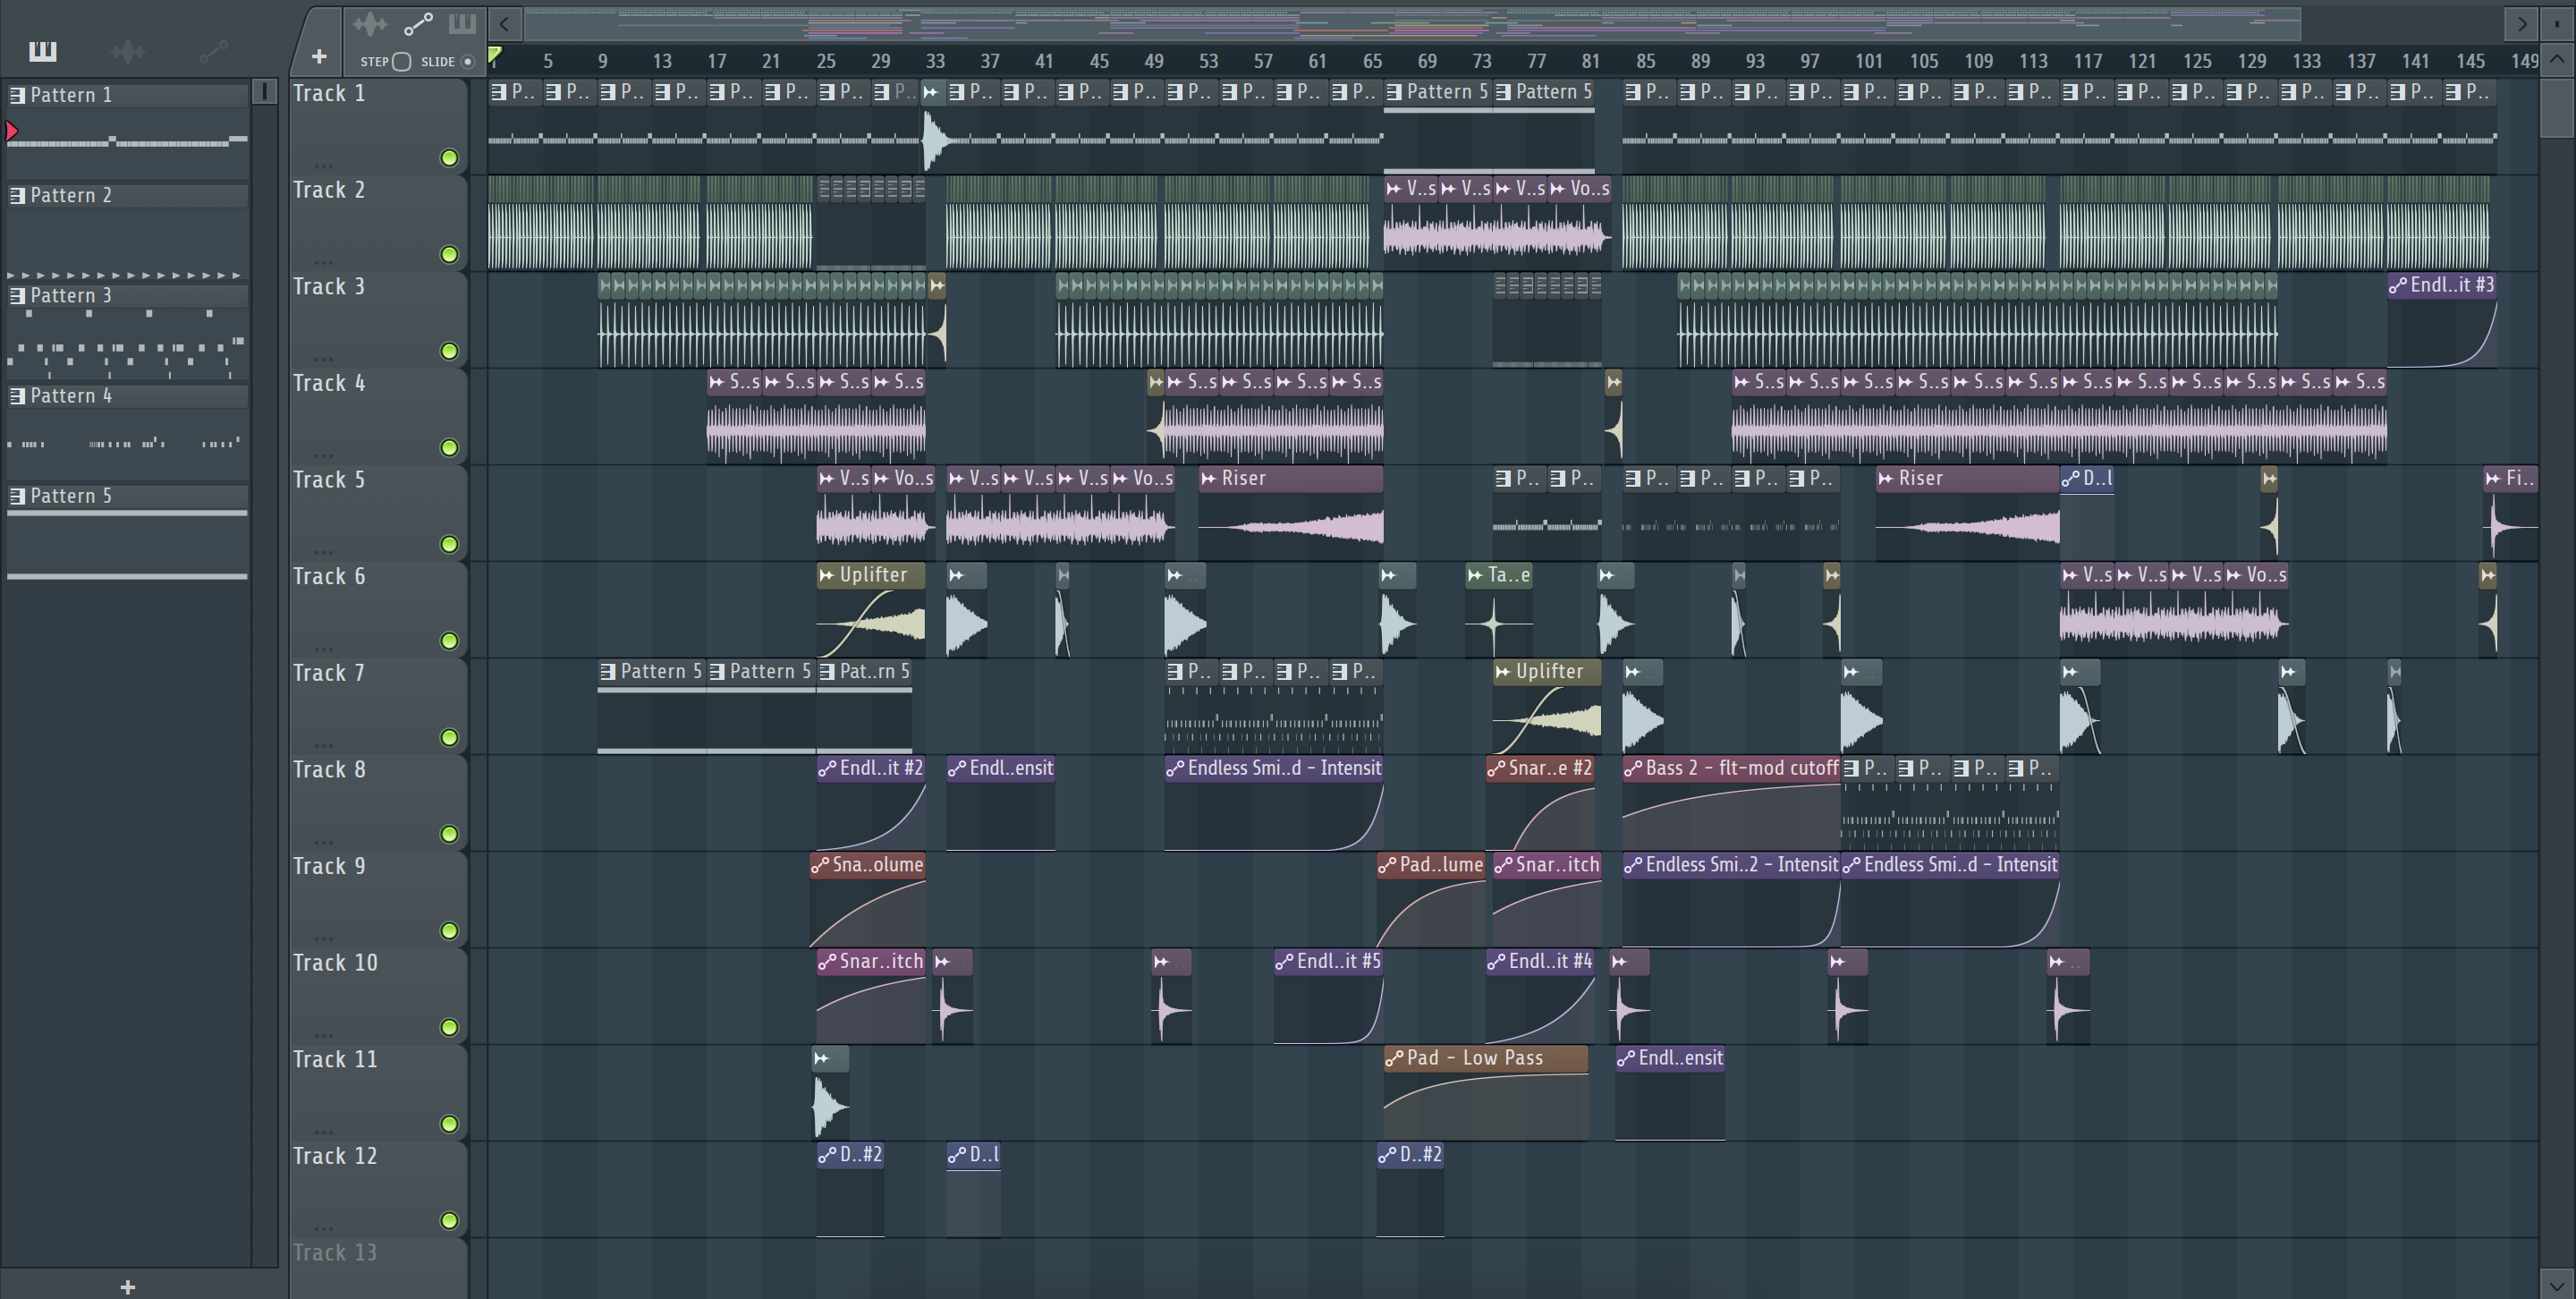Screen dimensions: 2576x1299
Task: Click the horizontal overview scrollbar at top
Action: pyautogui.click(x=1412, y=23)
